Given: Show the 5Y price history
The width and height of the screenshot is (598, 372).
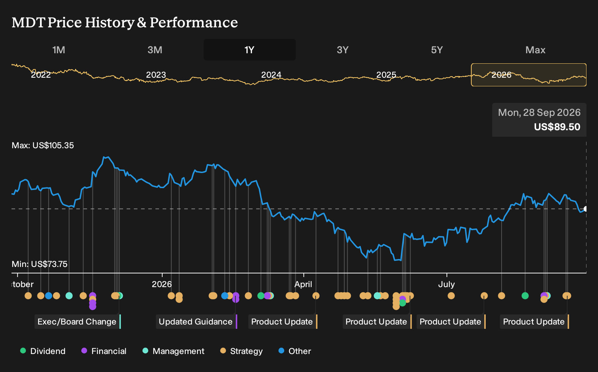Looking at the screenshot, I should [x=437, y=50].
